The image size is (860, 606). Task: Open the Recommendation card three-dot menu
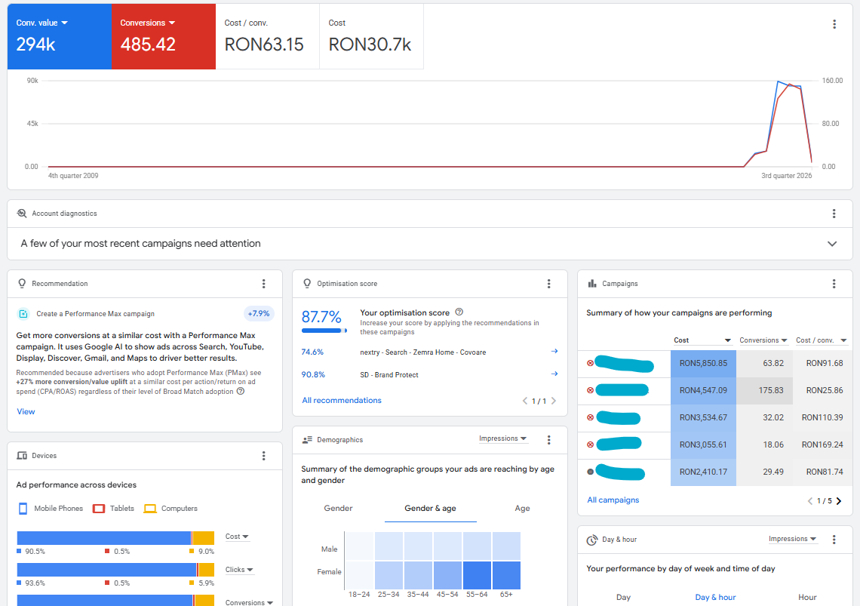pyautogui.click(x=264, y=284)
